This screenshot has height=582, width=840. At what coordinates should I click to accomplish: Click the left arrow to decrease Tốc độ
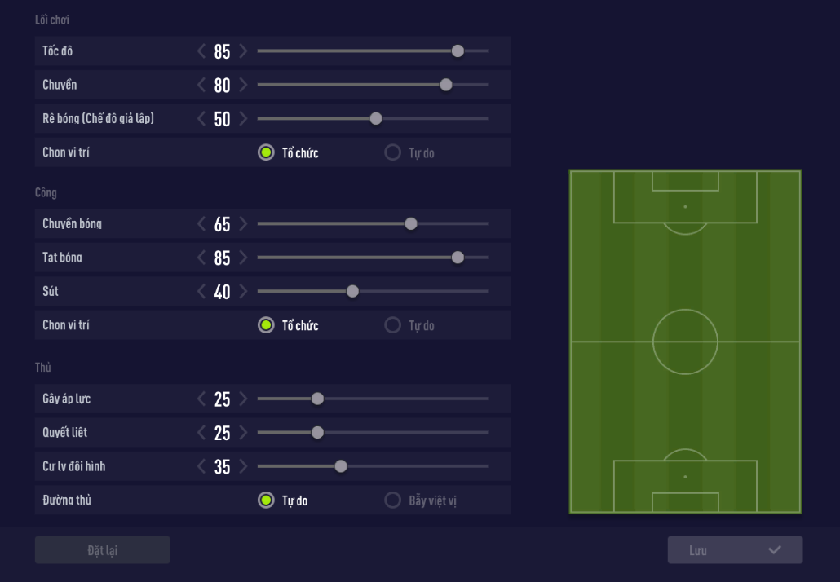click(202, 51)
